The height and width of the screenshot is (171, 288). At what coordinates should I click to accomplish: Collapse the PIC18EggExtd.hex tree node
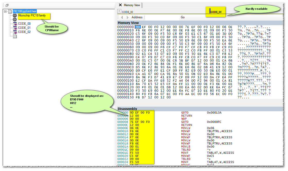tap(5, 11)
